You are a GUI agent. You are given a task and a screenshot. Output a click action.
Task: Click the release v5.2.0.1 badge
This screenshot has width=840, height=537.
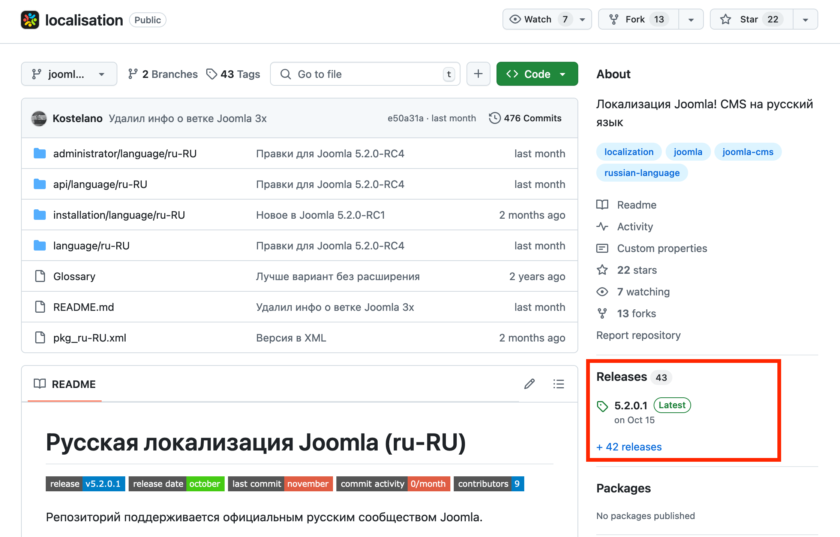click(85, 484)
